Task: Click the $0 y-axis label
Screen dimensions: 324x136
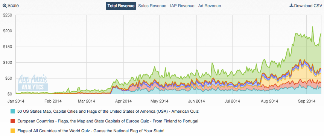Action: 10,94
